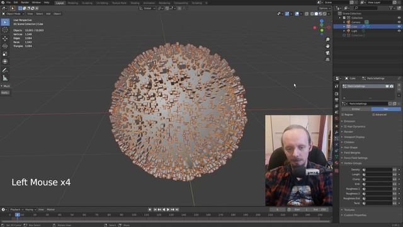Expand the Hair Shape panel
Image resolution: width=403 pixels, height=227 pixels.
351,148
